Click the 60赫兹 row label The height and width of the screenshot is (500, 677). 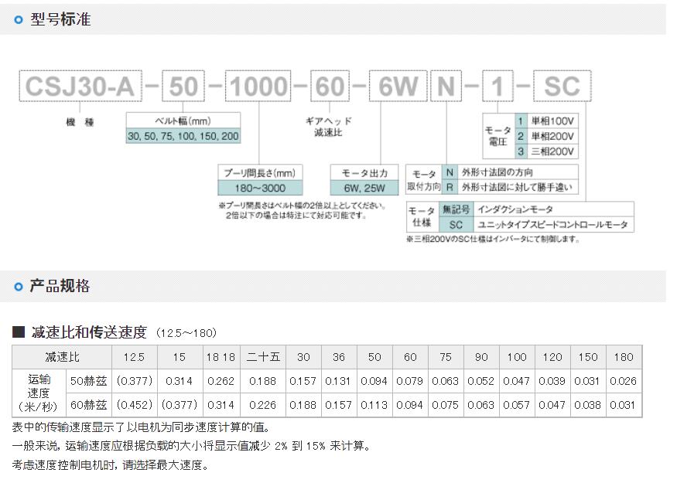click(88, 405)
